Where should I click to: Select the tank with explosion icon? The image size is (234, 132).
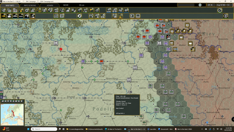pyautogui.click(x=33, y=16)
